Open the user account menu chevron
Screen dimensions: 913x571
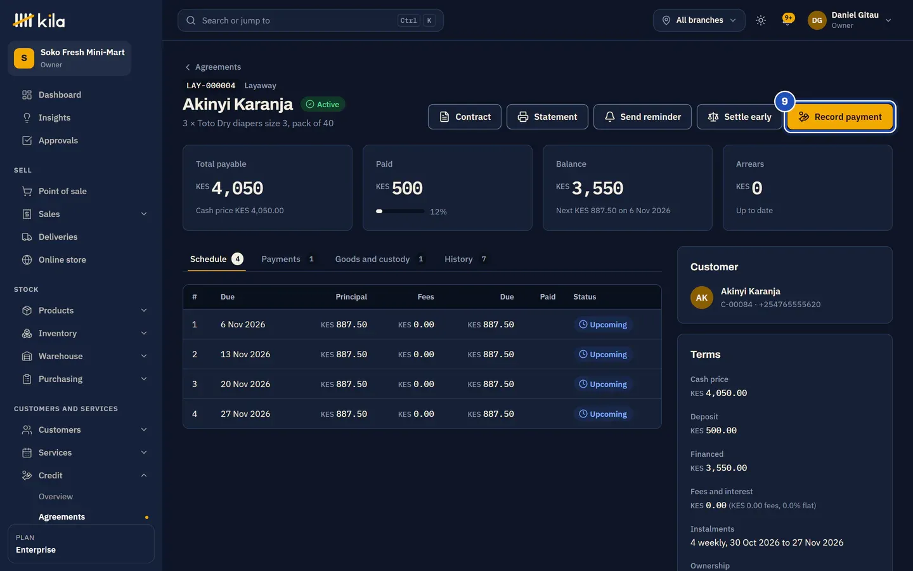coord(888,20)
